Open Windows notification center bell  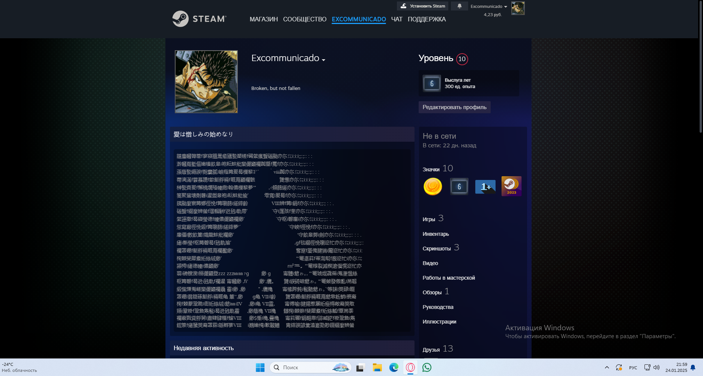(693, 367)
